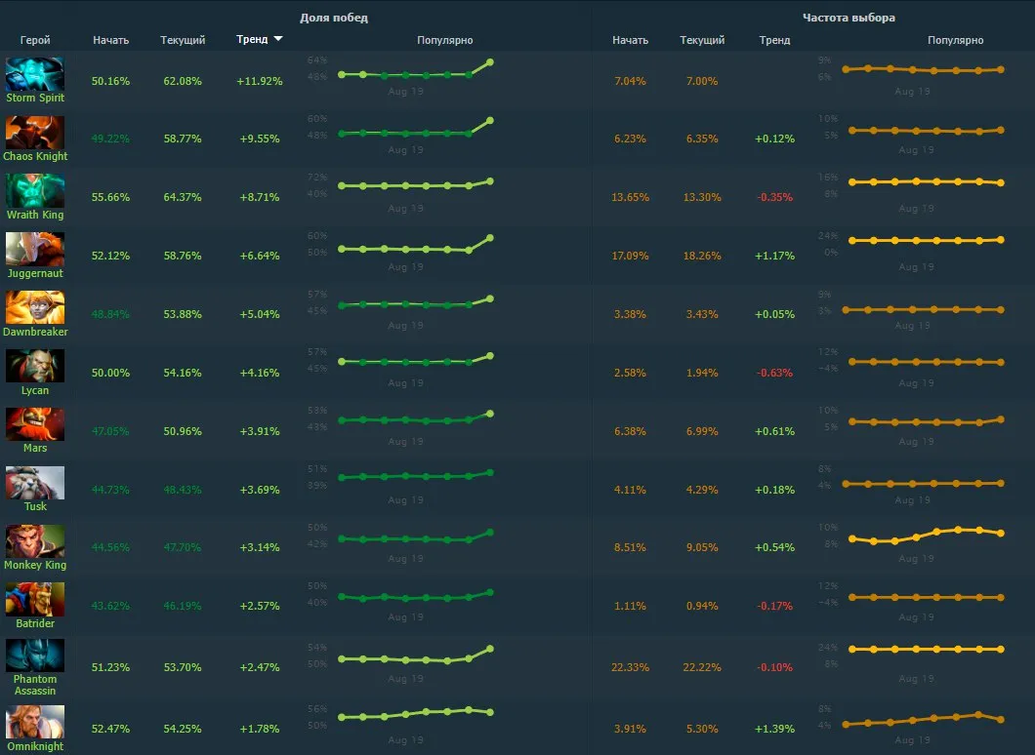This screenshot has height=755, width=1035.
Task: Sort win rate by Начать column
Action: point(111,40)
